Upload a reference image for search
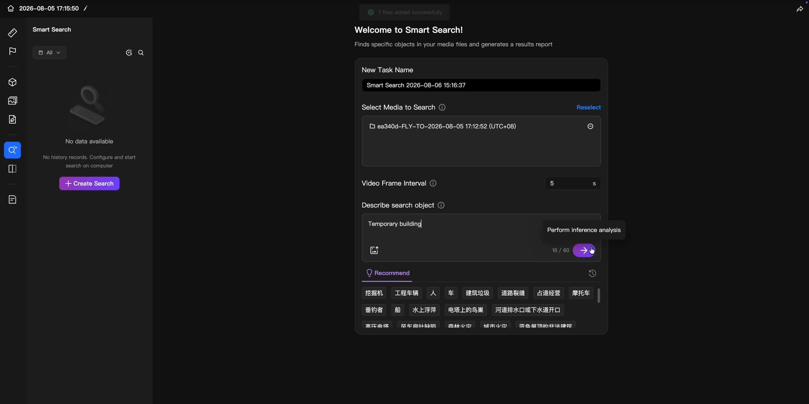The height and width of the screenshot is (404, 809). click(374, 250)
